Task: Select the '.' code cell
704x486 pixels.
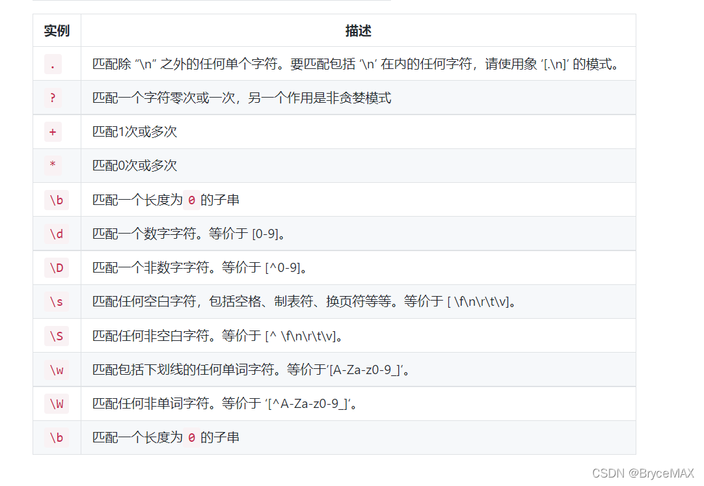Action: (x=53, y=64)
